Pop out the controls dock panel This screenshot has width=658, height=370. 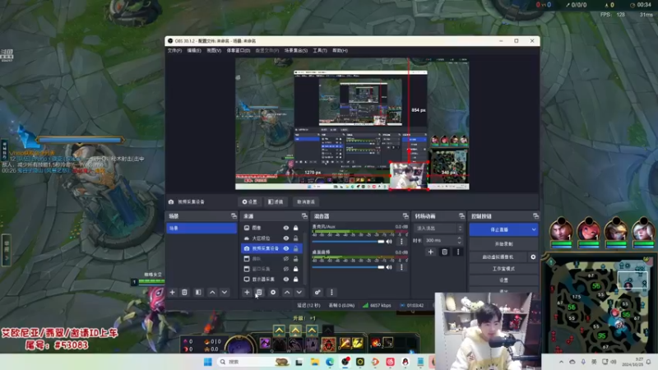point(535,216)
